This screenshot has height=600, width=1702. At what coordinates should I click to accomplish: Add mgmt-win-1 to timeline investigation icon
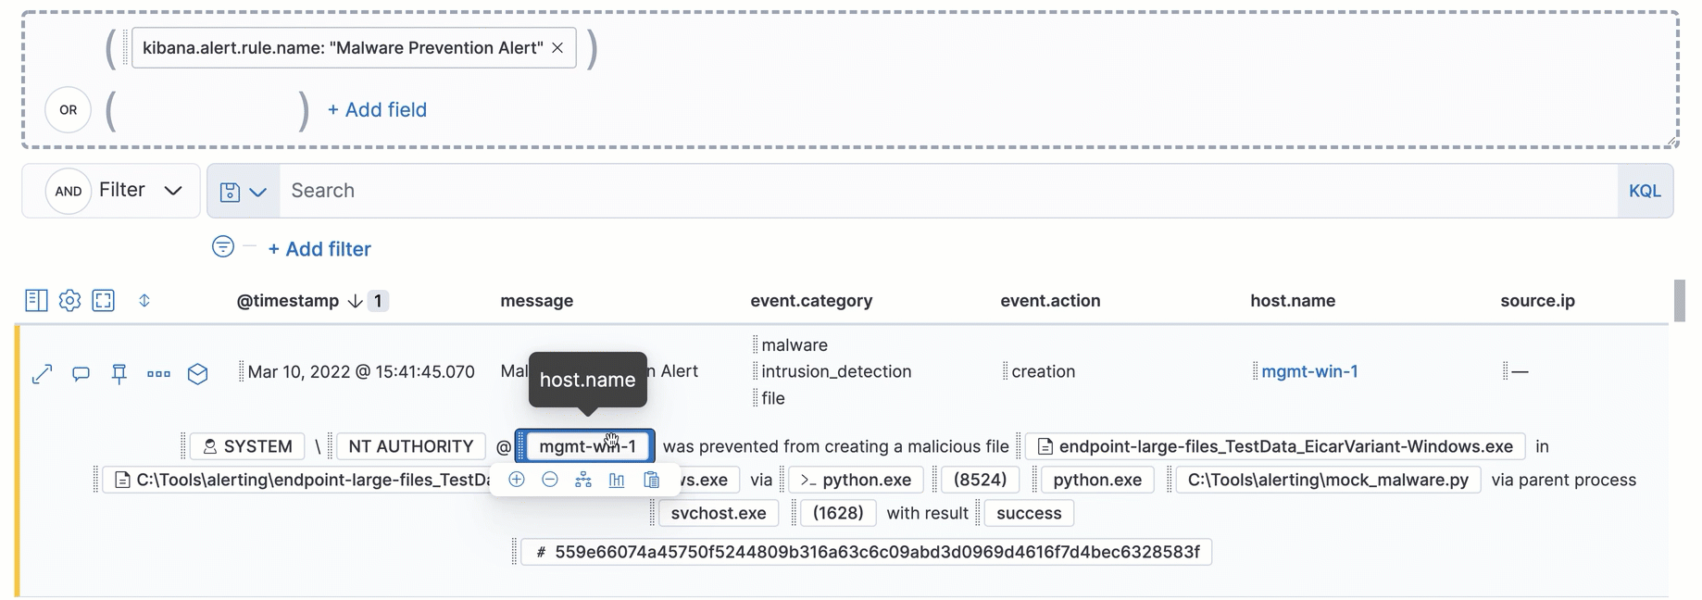(x=583, y=480)
